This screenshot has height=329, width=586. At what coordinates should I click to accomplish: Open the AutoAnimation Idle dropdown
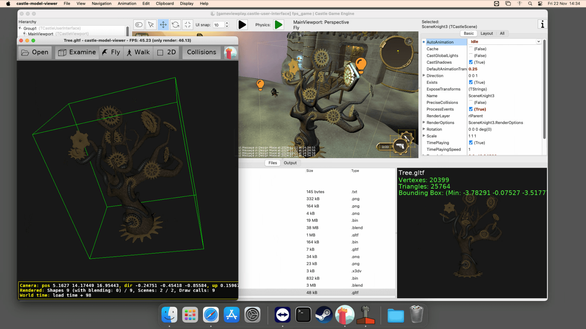pyautogui.click(x=538, y=41)
